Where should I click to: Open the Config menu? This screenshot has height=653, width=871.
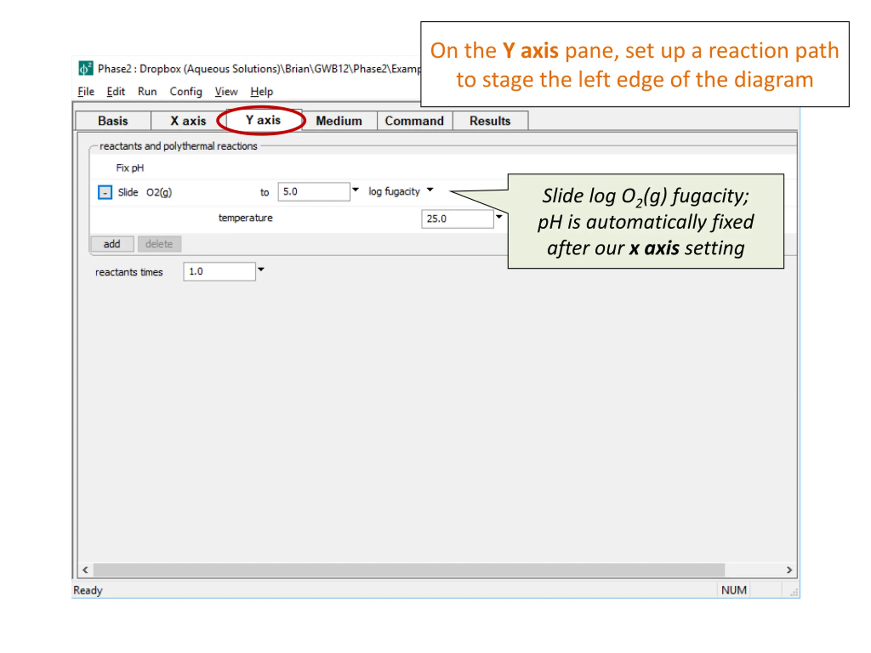point(186,92)
